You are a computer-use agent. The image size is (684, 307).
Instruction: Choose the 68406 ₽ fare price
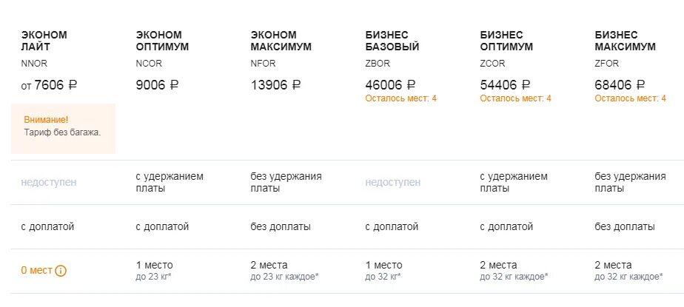pos(620,84)
